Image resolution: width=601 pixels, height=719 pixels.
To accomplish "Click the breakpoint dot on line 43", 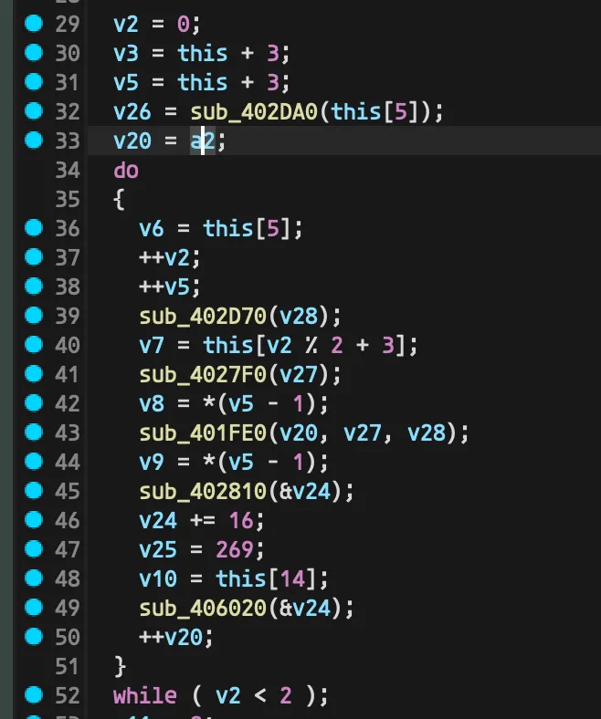I will click(34, 432).
